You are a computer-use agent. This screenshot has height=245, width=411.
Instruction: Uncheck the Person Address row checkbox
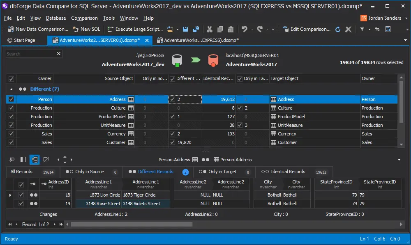click(x=11, y=99)
